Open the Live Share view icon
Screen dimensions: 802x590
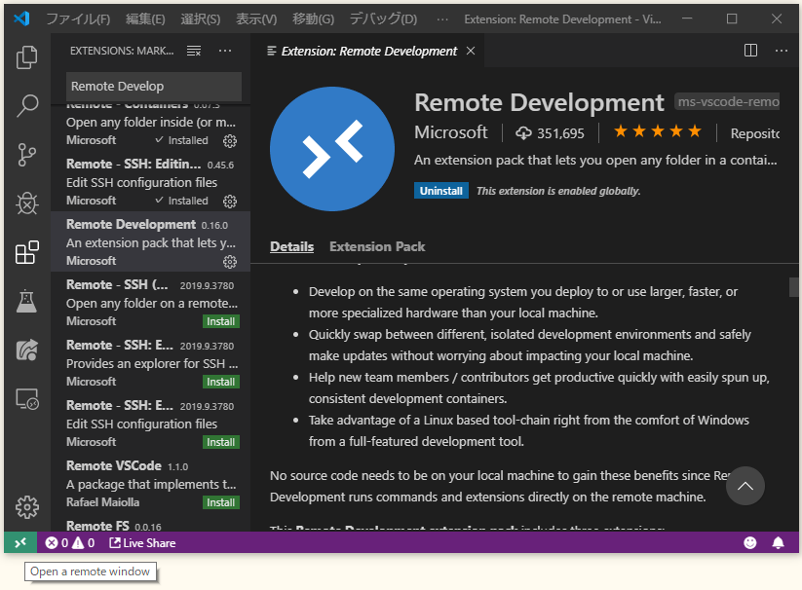click(26, 350)
